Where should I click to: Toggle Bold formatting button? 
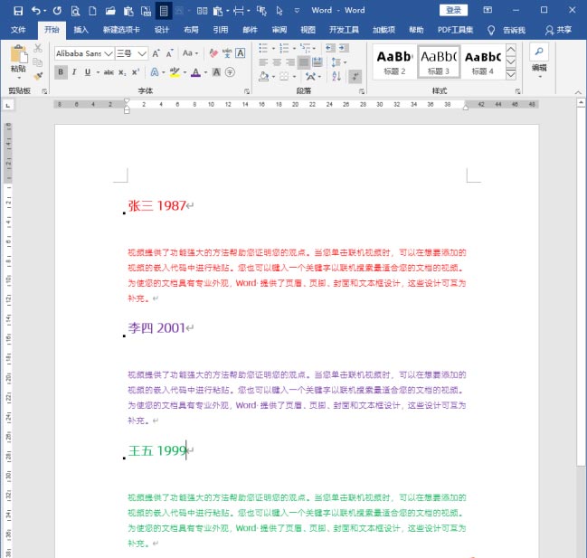click(x=61, y=72)
